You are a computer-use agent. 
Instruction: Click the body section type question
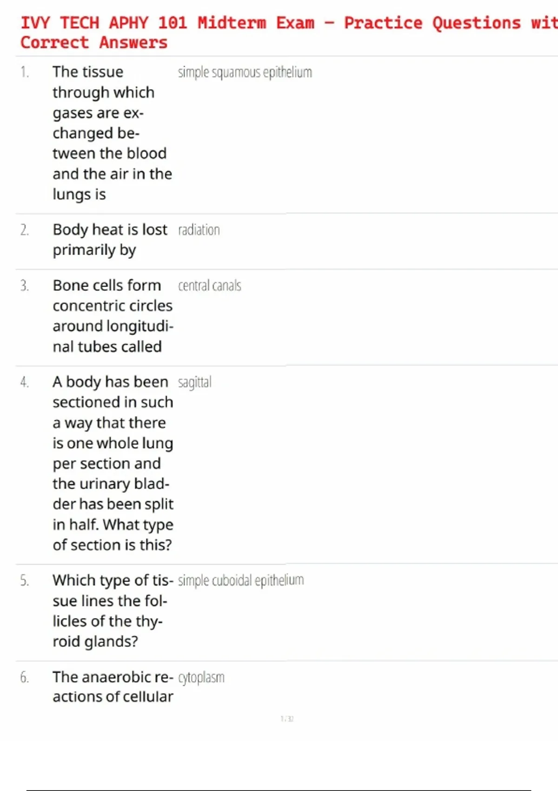[x=113, y=463]
